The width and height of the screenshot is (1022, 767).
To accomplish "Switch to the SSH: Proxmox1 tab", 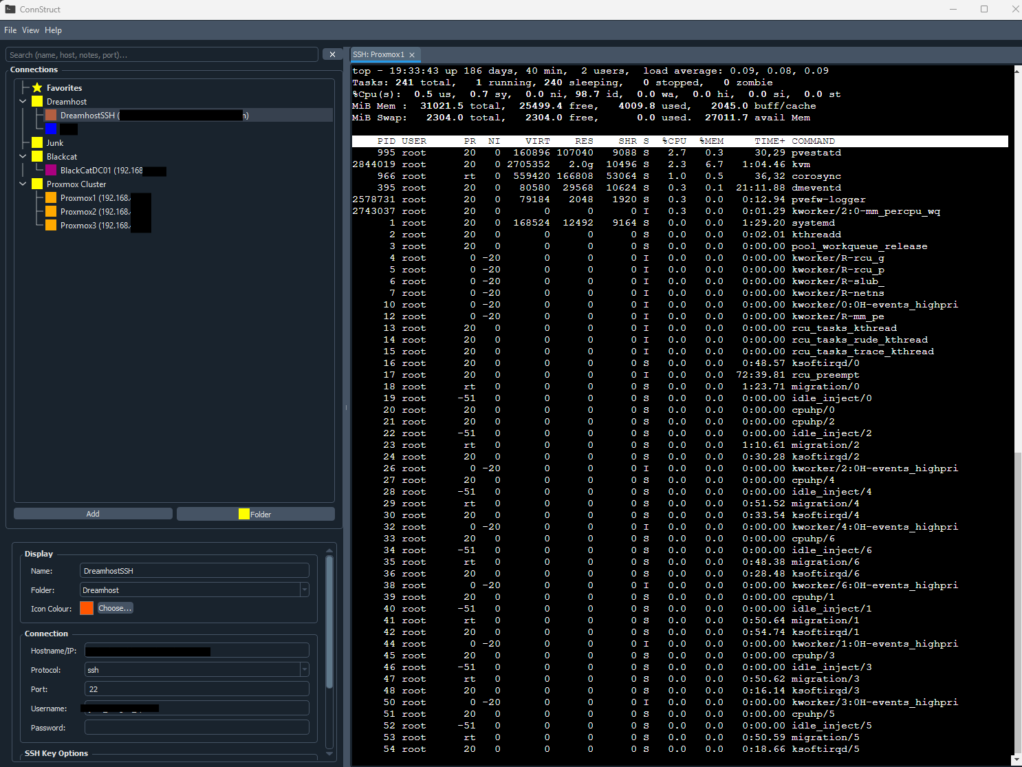I will 379,55.
